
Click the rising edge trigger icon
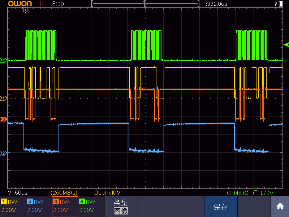[254, 193]
